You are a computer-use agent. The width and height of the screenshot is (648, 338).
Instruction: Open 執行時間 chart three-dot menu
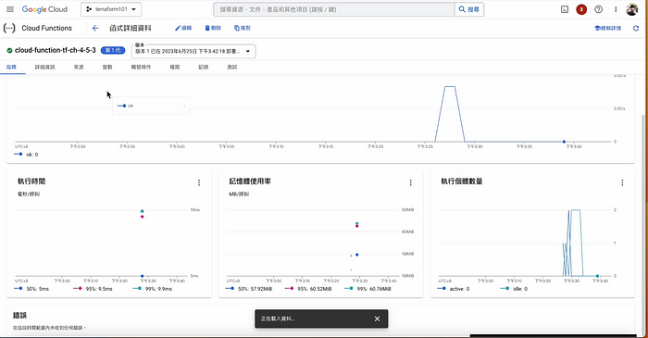[199, 182]
